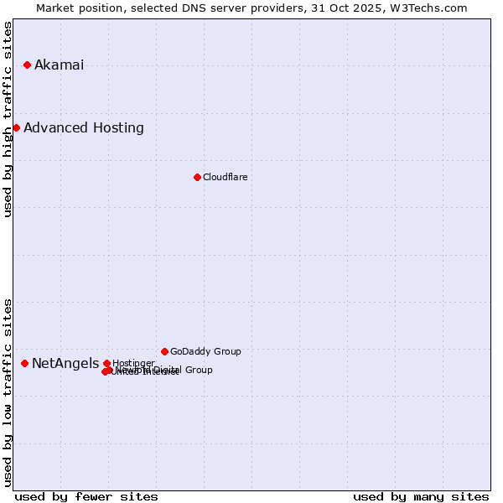The height and width of the screenshot is (503, 503).
Task: Click the Hostinger text label
Action: point(133,363)
